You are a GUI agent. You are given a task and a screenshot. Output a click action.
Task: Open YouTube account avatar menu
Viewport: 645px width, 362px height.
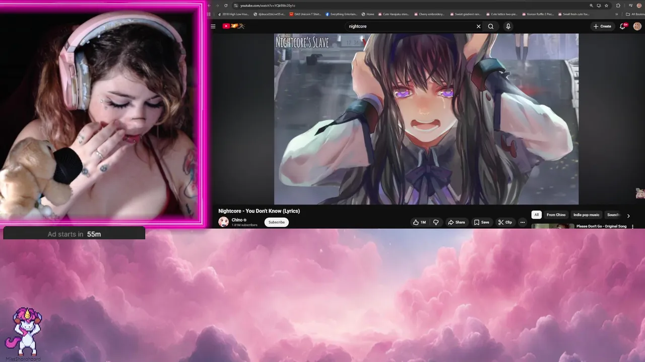point(637,26)
